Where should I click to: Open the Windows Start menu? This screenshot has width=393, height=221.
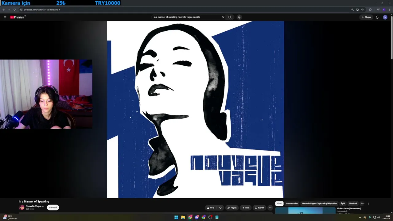click(176, 217)
